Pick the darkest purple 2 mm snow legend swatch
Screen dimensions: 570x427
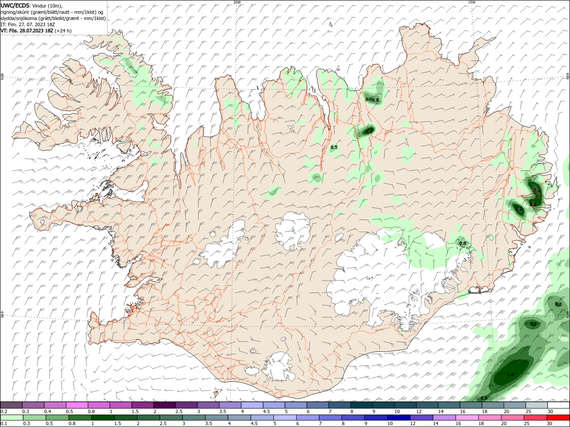coord(164,405)
